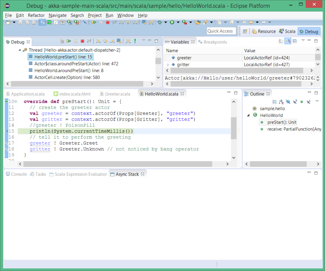Terminate the session from the Debug view toolbar
The height and width of the screenshot is (271, 325).
point(82,41)
